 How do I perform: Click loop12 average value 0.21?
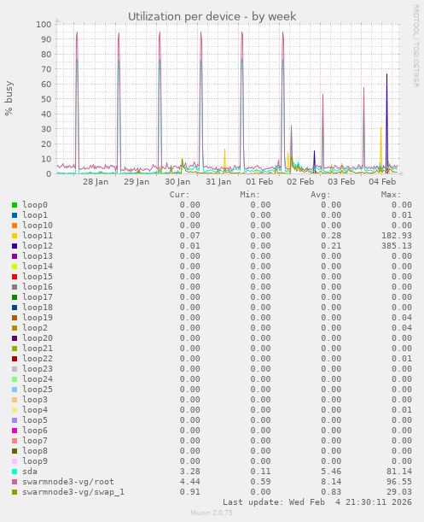331,246
